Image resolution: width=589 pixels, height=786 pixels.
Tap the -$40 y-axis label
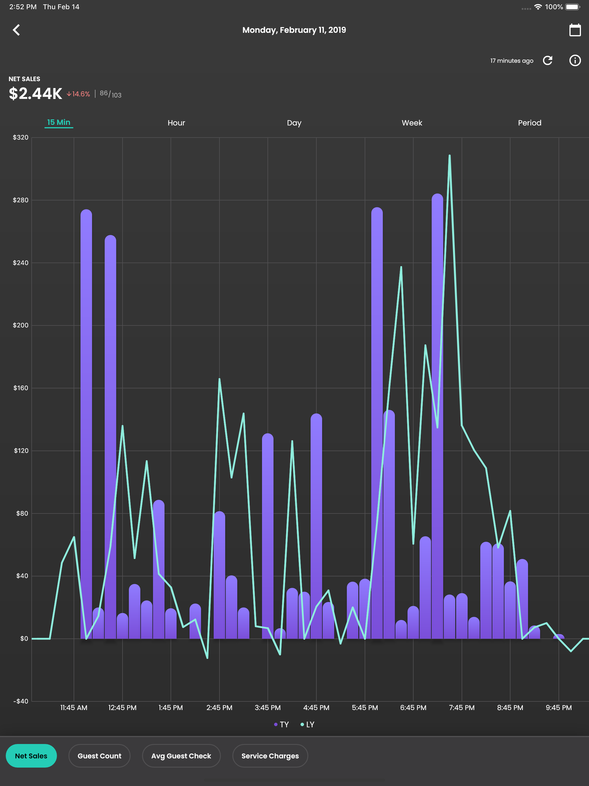point(21,701)
